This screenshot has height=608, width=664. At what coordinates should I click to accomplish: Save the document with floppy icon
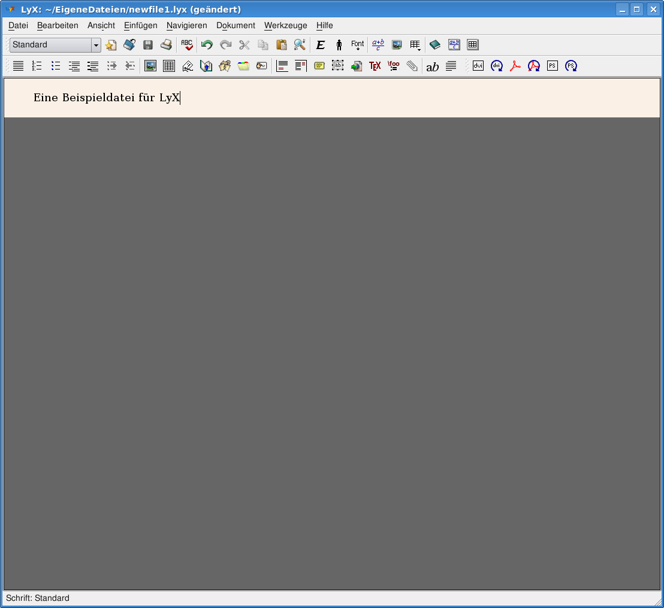[148, 44]
